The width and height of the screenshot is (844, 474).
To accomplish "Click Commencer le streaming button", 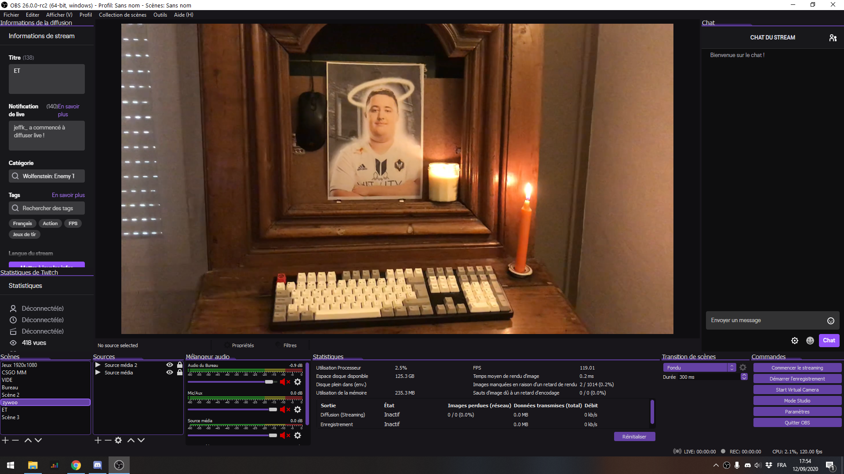I will click(x=797, y=368).
